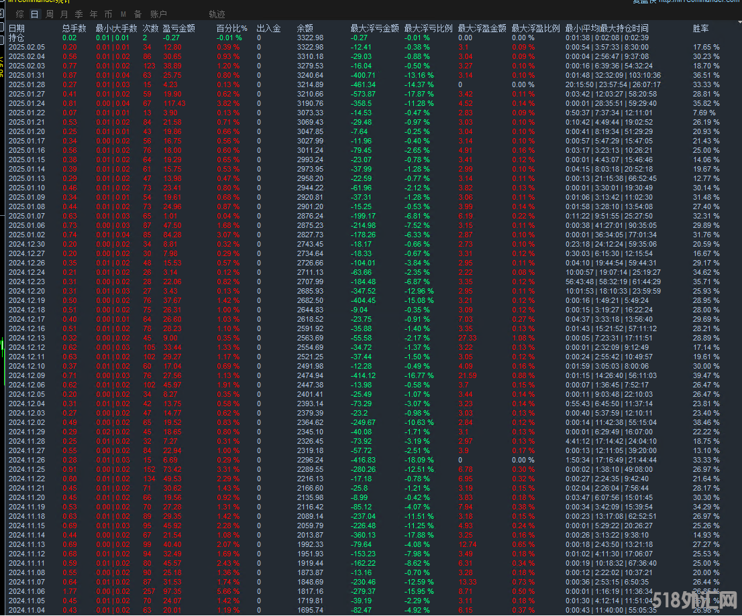Select the date row 2024.11.06
The height and width of the screenshot is (616, 742).
[x=27, y=591]
